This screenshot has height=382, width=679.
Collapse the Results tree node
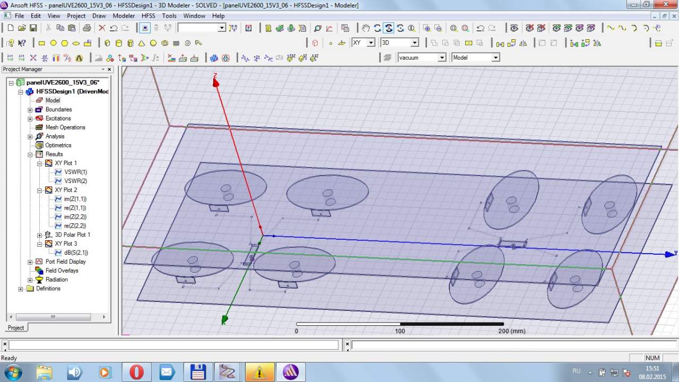[30, 154]
